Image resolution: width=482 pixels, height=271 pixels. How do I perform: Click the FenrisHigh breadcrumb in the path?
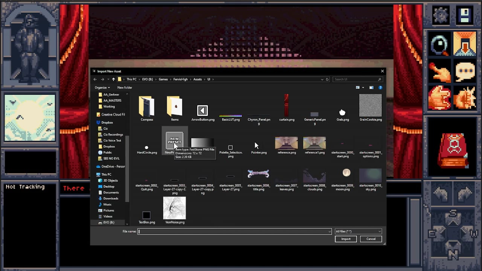click(x=180, y=79)
